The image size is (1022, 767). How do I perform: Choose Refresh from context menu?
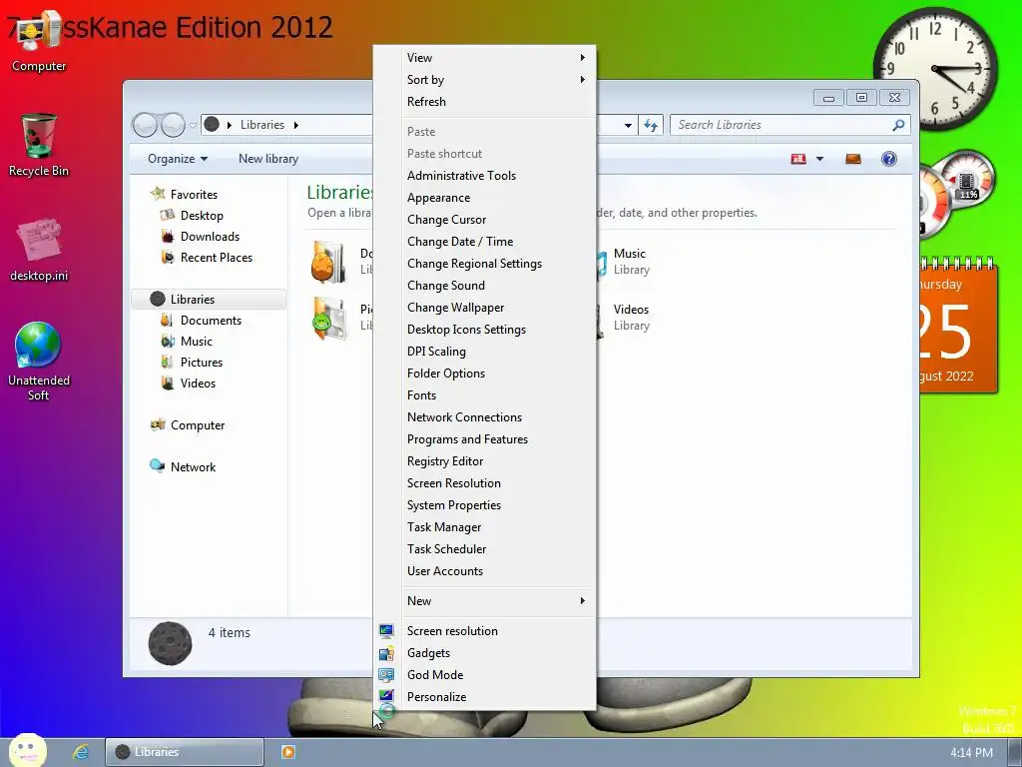coord(484,102)
